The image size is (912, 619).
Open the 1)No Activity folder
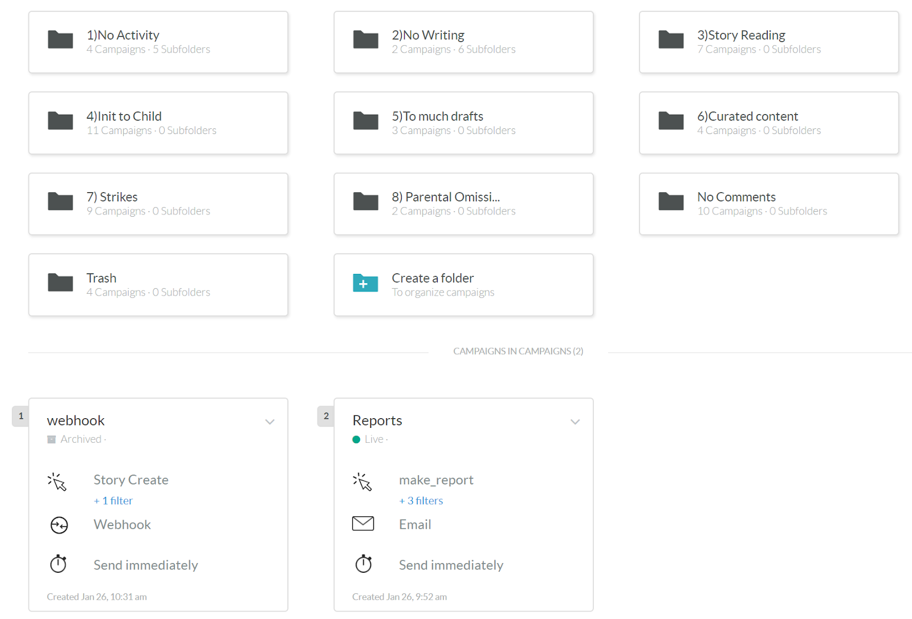coord(158,42)
